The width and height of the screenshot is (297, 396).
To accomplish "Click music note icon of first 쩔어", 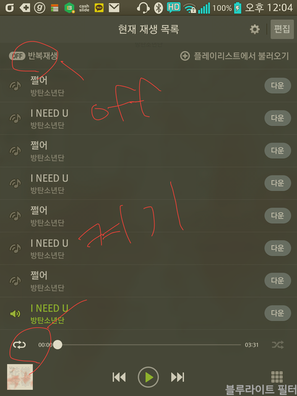I will coord(15,86).
